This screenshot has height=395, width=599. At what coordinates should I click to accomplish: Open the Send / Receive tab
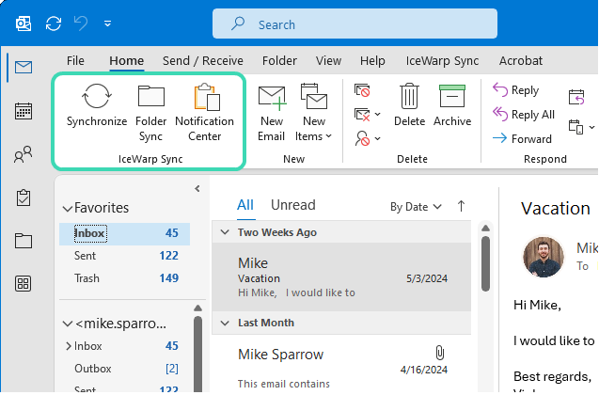coord(202,60)
